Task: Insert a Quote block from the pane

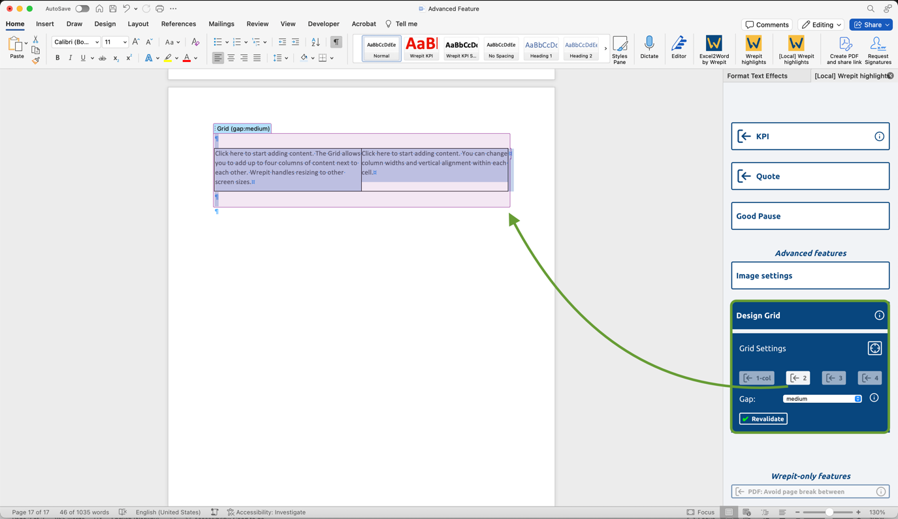Action: 810,176
